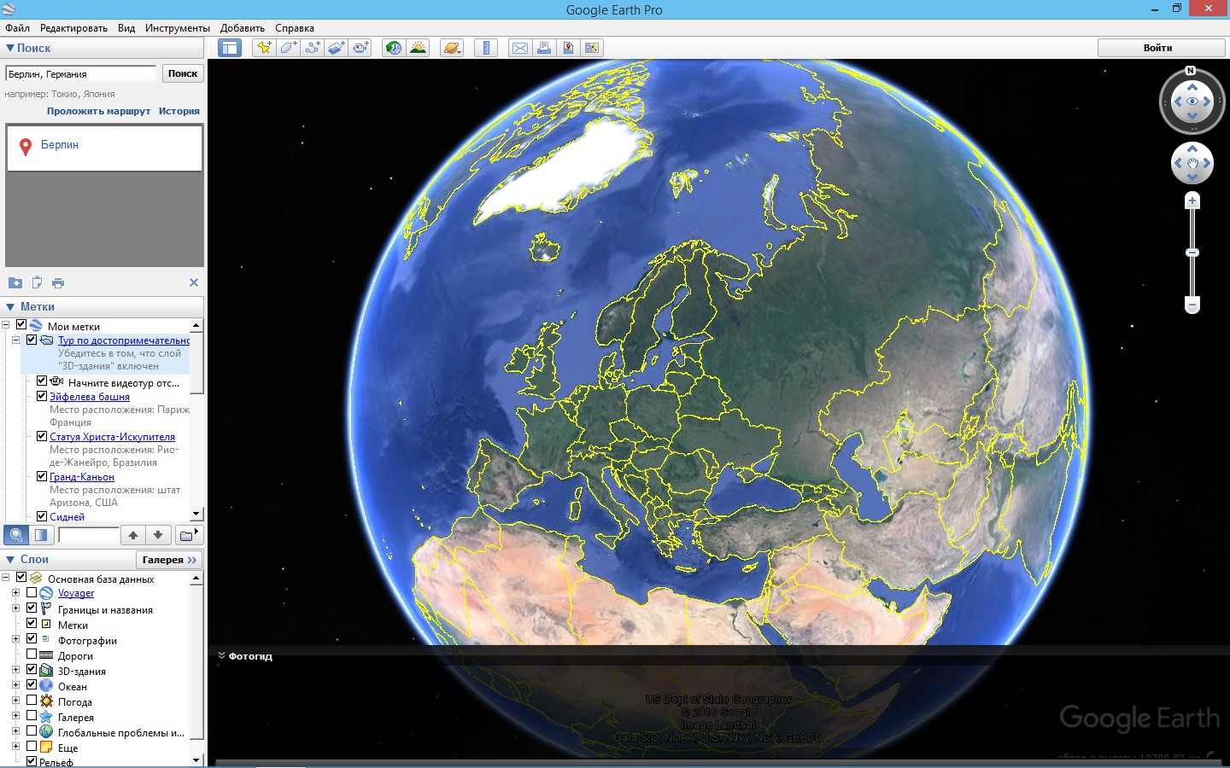View in Google Maps icon
This screenshot has width=1230, height=768.
click(x=591, y=48)
